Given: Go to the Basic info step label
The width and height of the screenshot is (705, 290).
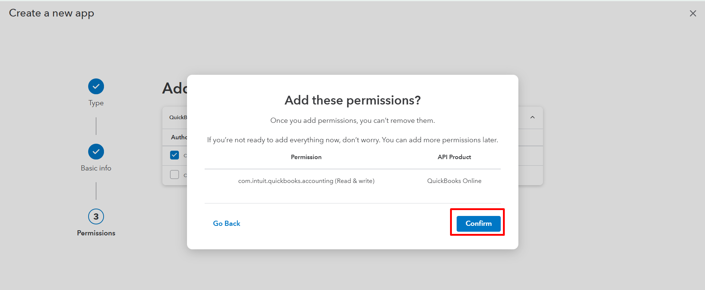Looking at the screenshot, I should tap(96, 168).
